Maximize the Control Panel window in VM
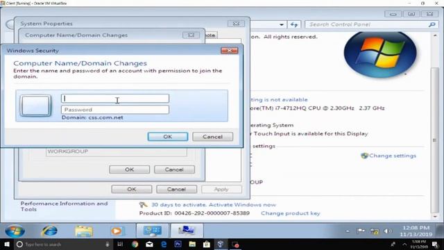This screenshot has width=444, height=250. (411, 14)
